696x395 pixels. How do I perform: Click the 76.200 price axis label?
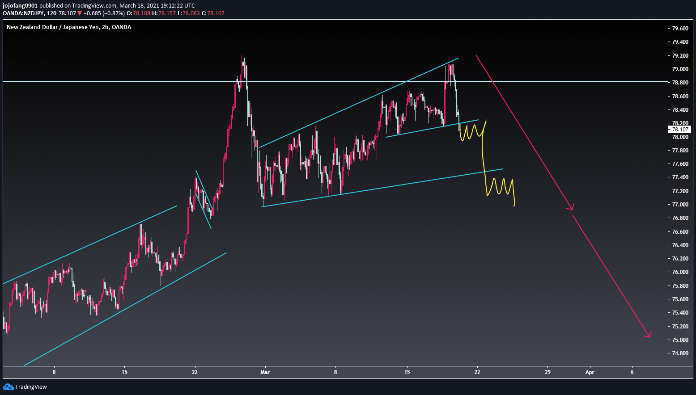[x=680, y=259]
